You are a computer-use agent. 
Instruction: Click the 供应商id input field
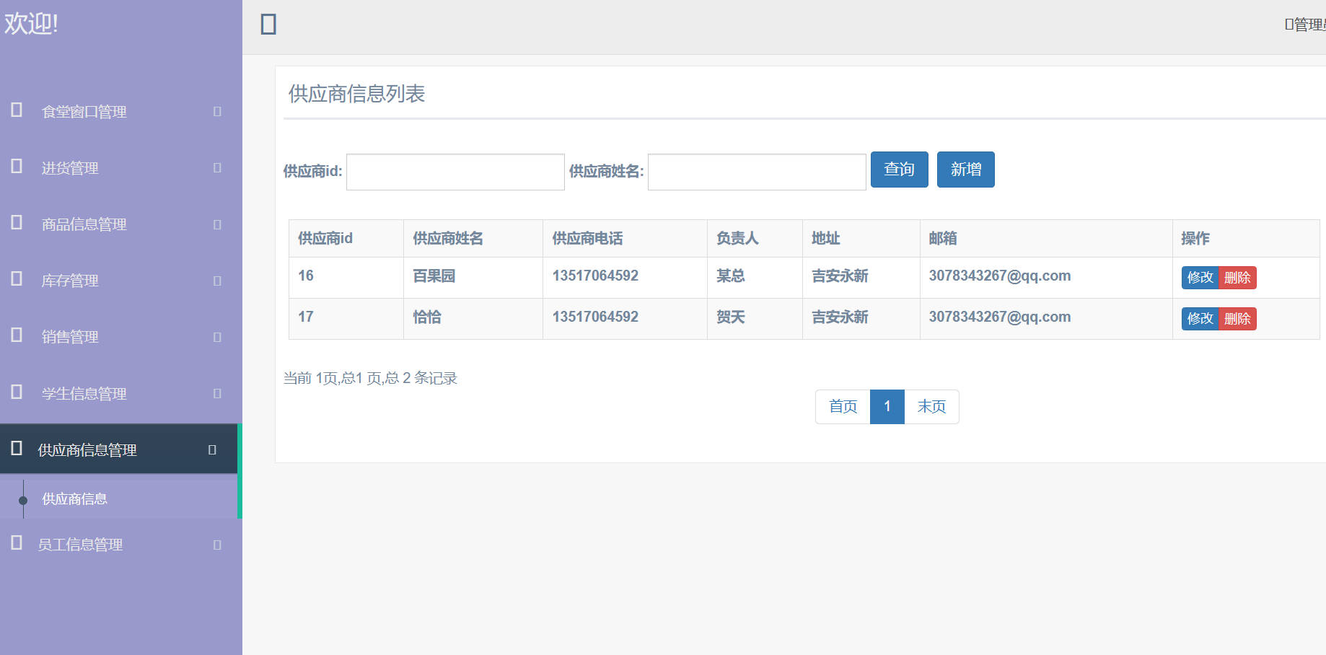(x=455, y=172)
